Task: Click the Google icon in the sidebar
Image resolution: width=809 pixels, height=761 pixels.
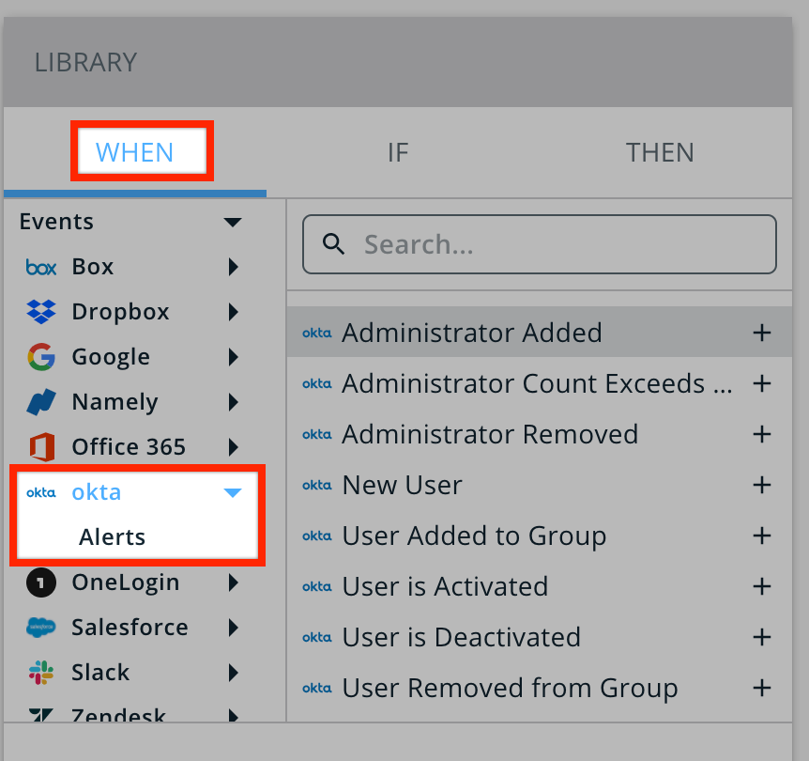Action: pyautogui.click(x=39, y=356)
